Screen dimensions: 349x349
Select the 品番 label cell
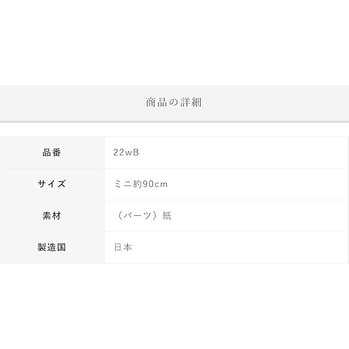[x=52, y=153]
